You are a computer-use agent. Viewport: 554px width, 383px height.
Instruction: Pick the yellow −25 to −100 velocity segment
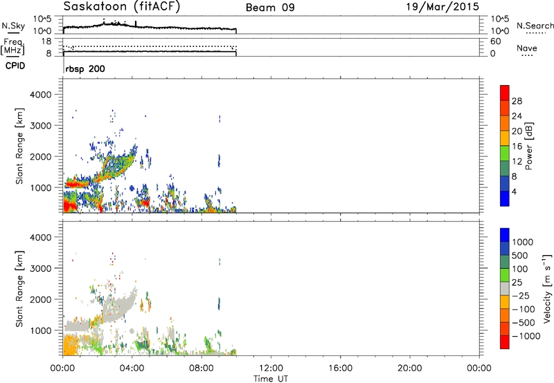point(505,302)
